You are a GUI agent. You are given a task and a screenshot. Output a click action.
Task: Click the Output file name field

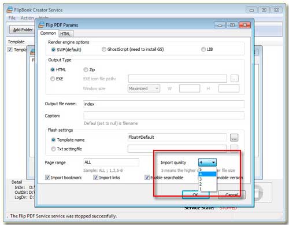[164, 104]
